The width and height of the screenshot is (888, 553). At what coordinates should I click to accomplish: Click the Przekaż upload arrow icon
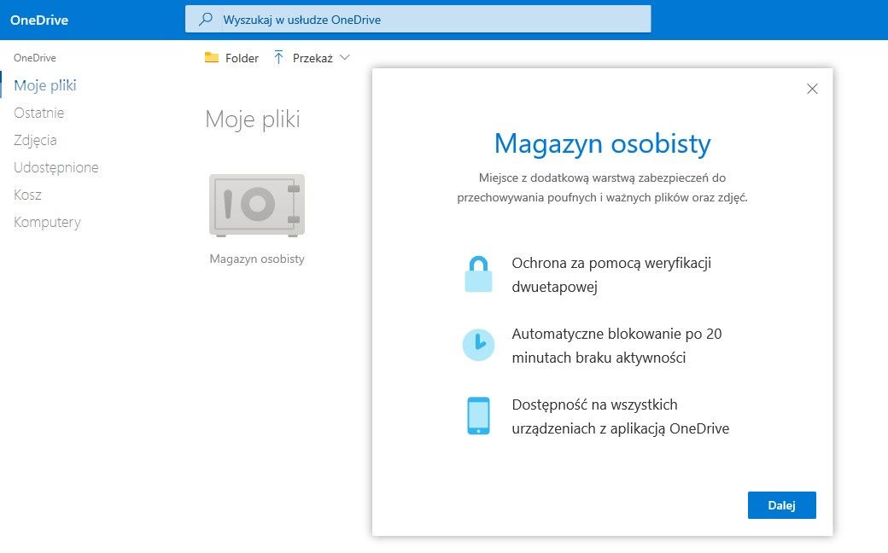(x=278, y=57)
